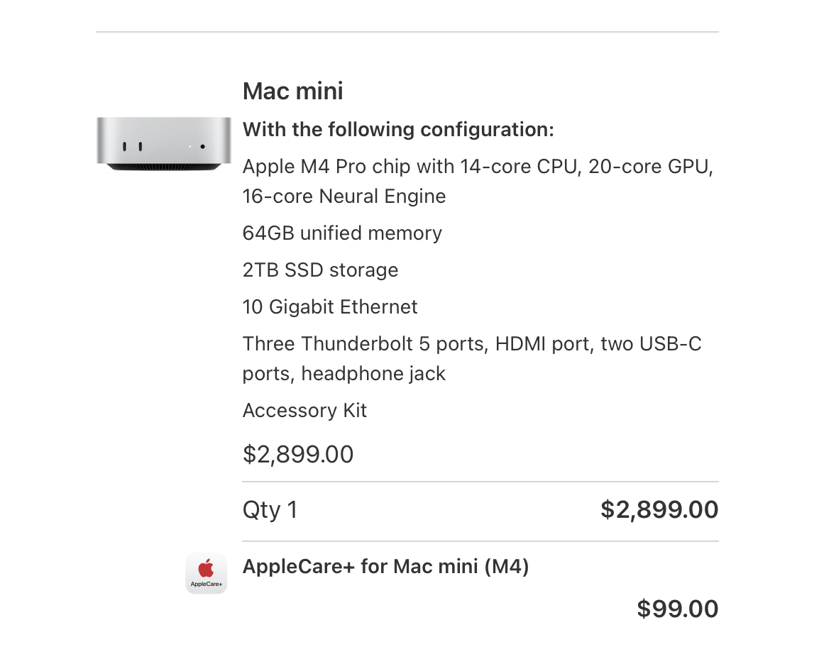Click the Mac mini product thumbnail
819x654 pixels.
coord(163,144)
